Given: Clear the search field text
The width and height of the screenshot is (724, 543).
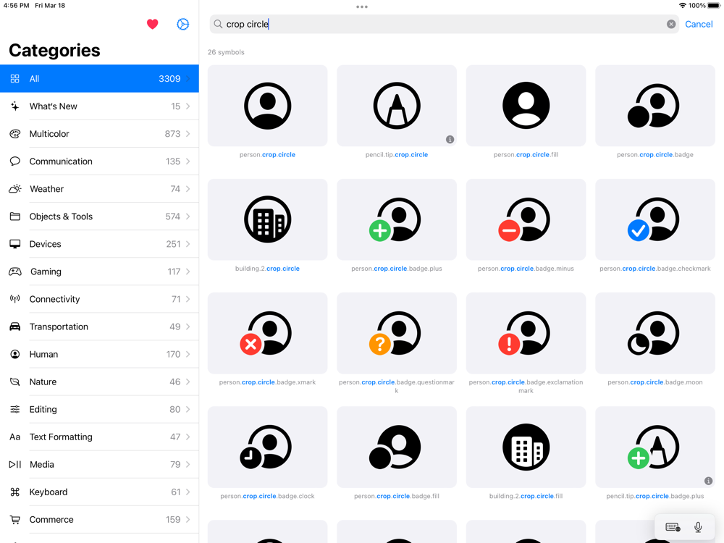Looking at the screenshot, I should [x=671, y=24].
